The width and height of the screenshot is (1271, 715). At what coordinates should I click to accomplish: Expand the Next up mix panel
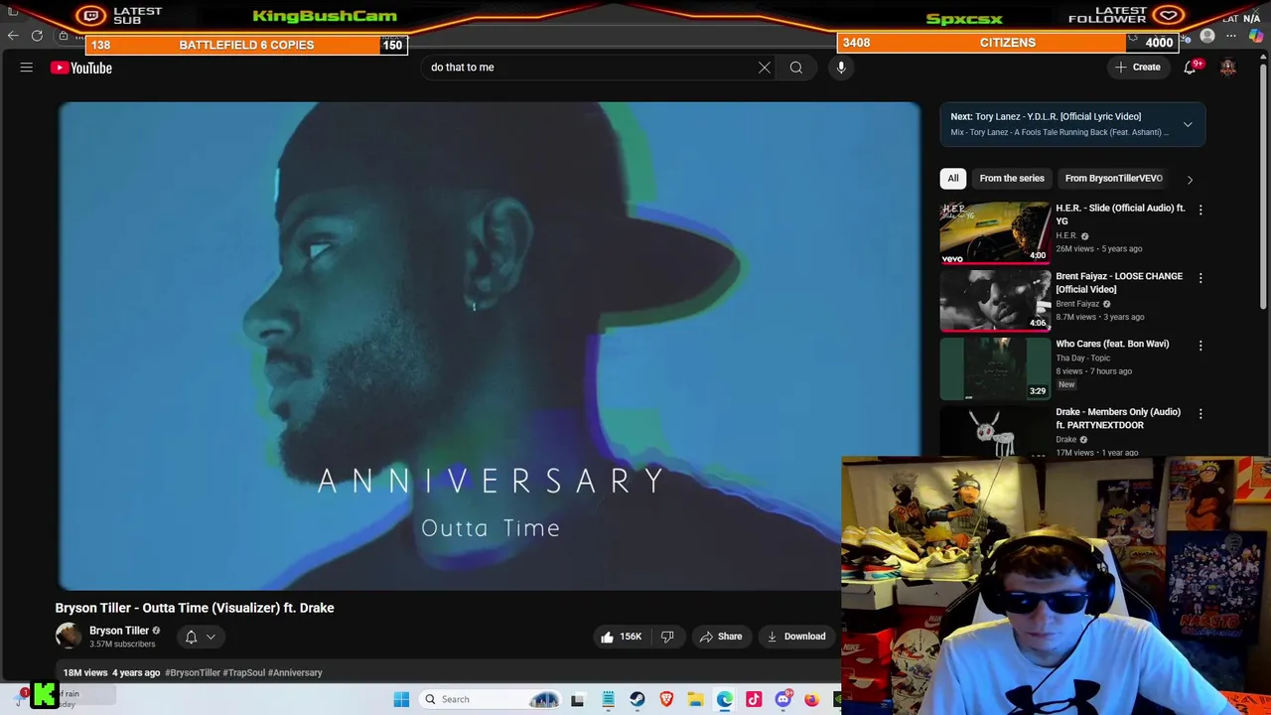pos(1188,124)
